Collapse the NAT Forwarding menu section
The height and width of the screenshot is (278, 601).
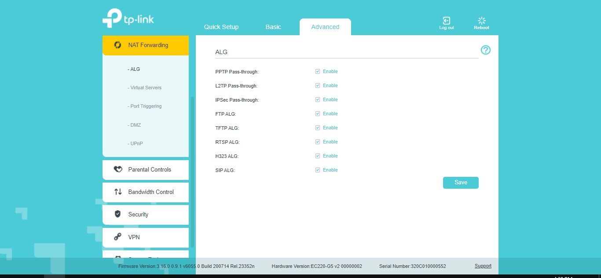click(148, 45)
